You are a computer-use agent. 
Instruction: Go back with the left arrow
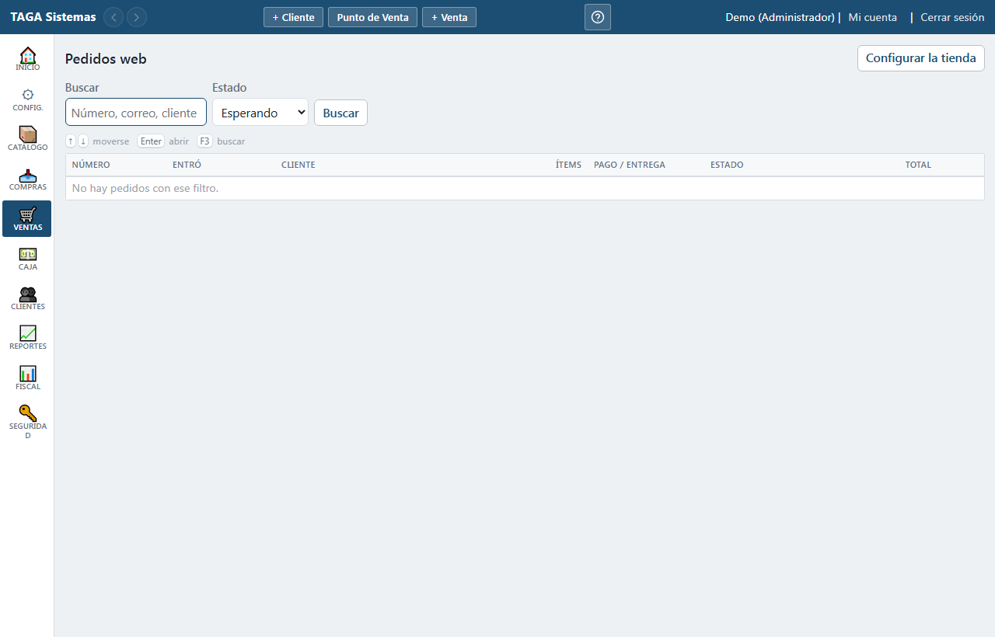[113, 17]
